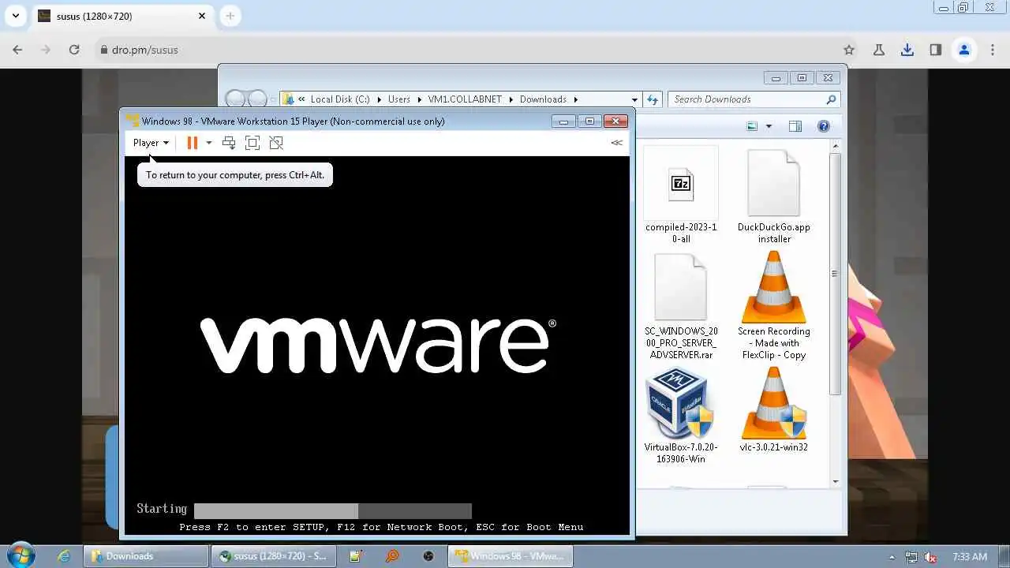Click the muted volume tray icon
Image resolution: width=1010 pixels, height=568 pixels.
(x=931, y=557)
